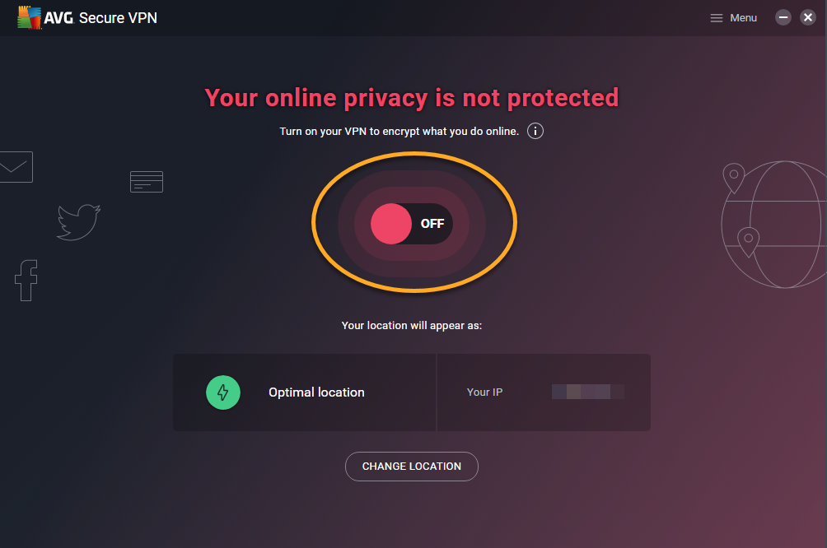827x548 pixels.
Task: Select the Optimal location panel
Action: (304, 392)
